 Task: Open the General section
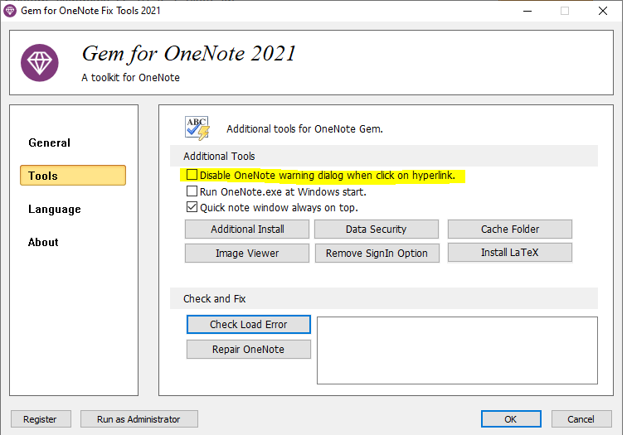49,143
